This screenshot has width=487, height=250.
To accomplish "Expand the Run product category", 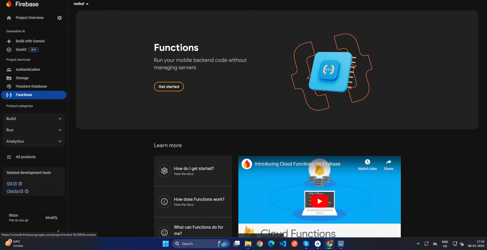I will point(33,130).
